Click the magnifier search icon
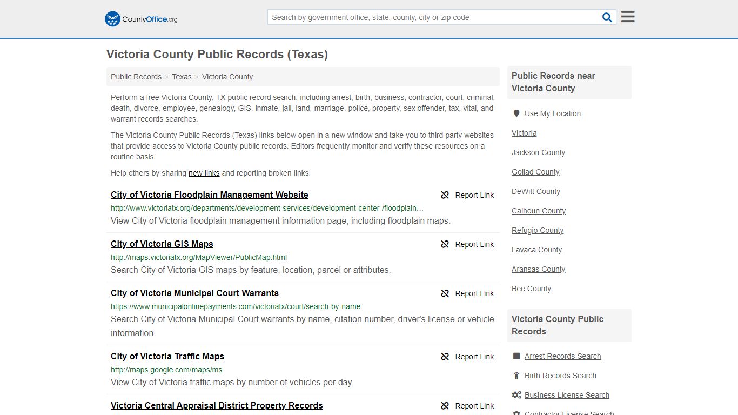The height and width of the screenshot is (415, 738). pyautogui.click(x=607, y=17)
